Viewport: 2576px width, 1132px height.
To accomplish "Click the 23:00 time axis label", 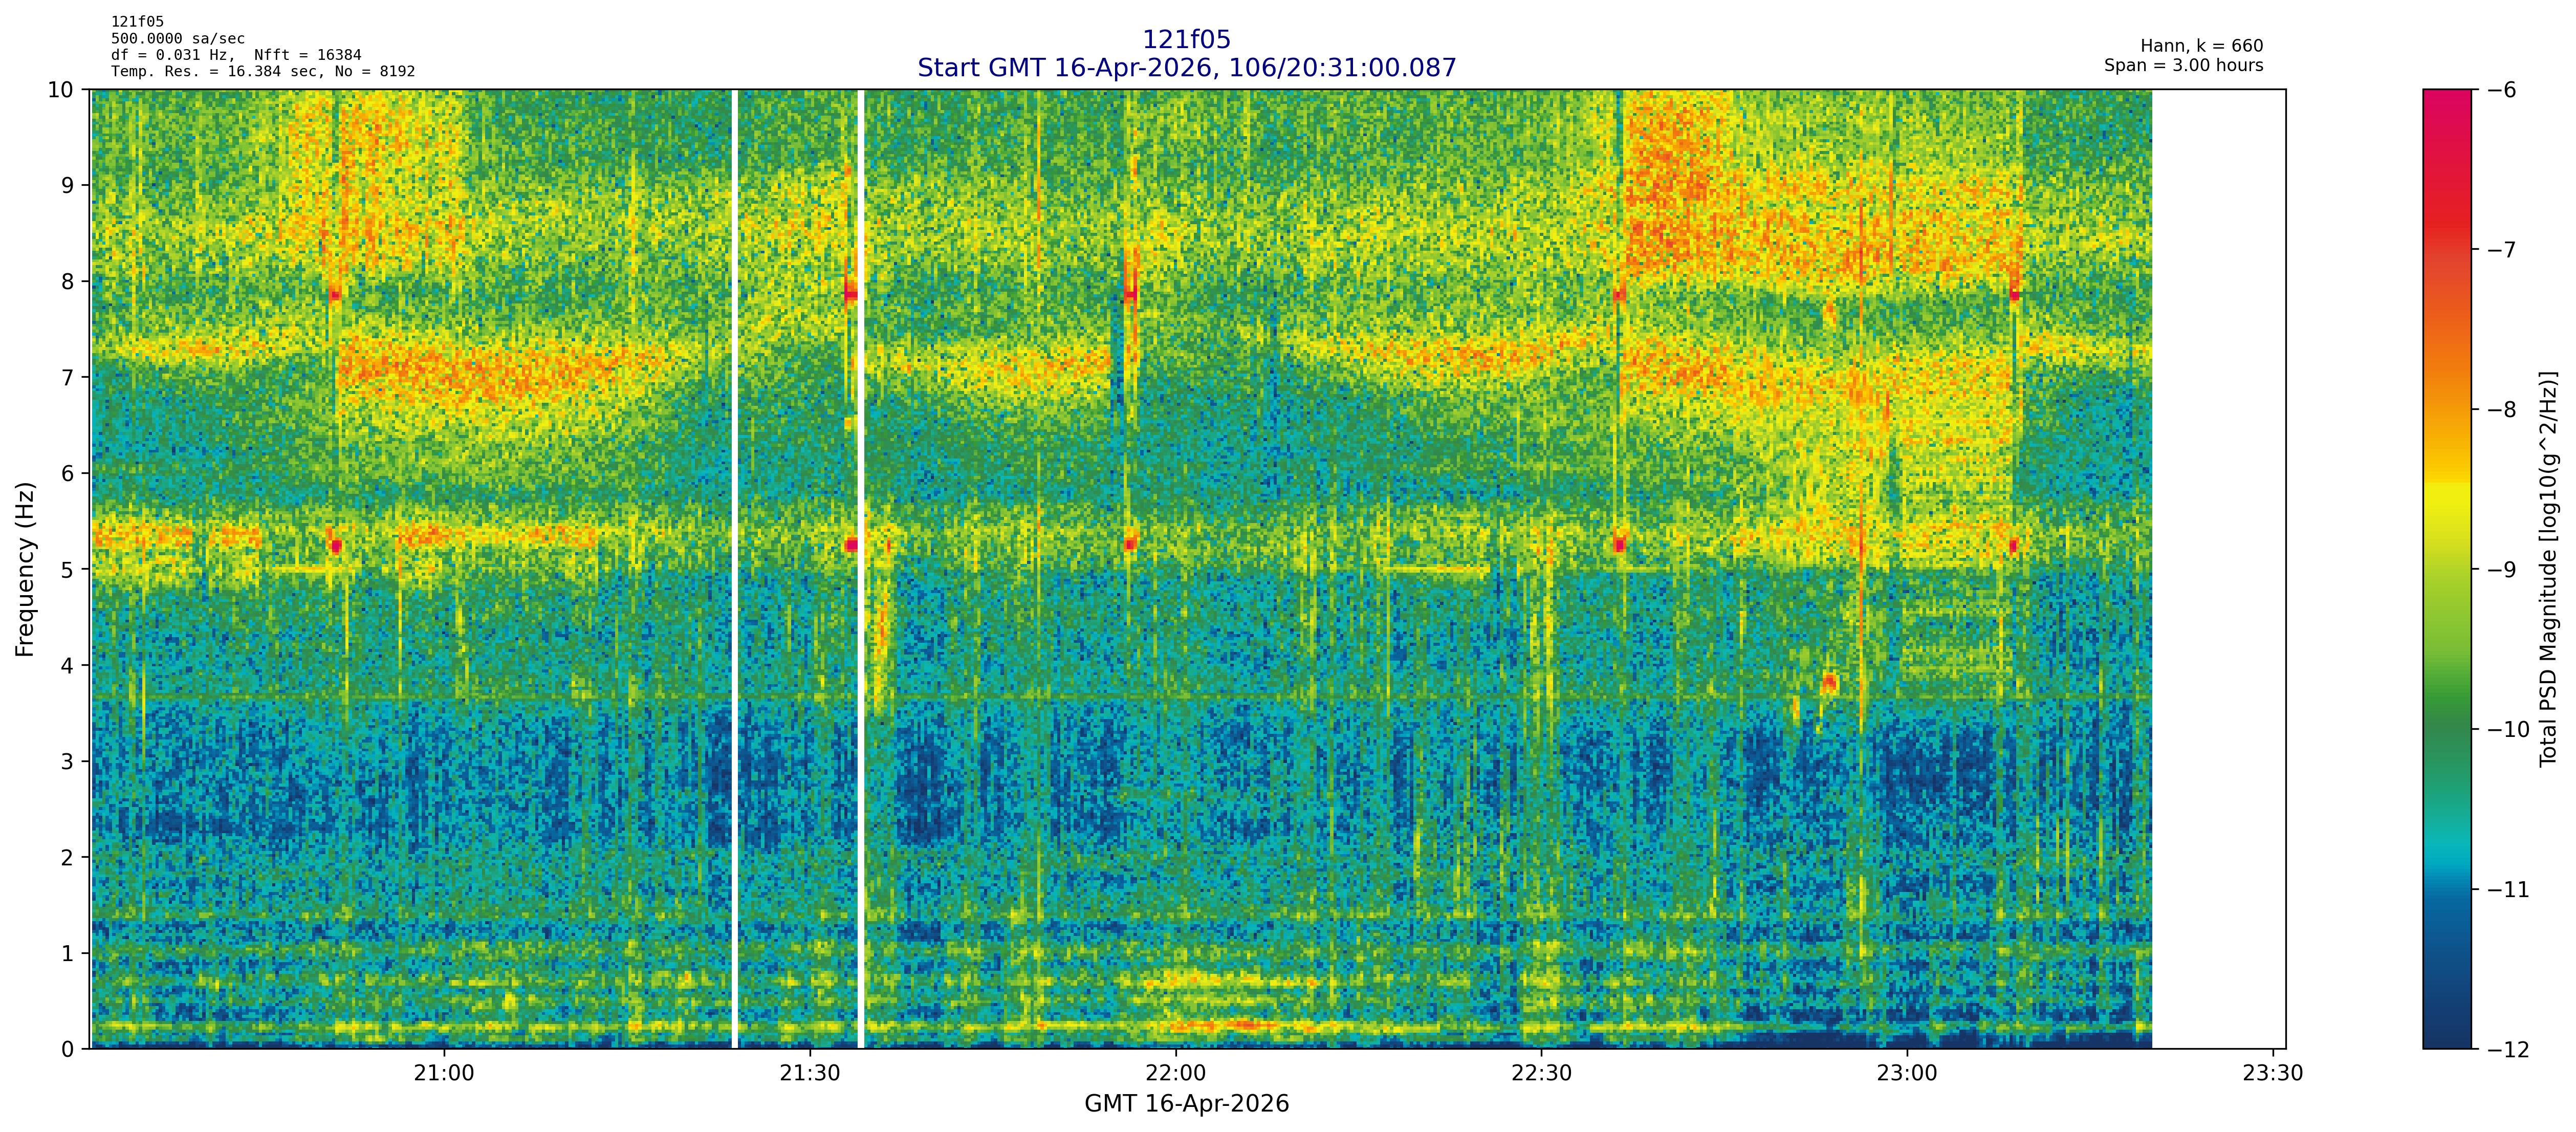I will click(x=1907, y=1073).
